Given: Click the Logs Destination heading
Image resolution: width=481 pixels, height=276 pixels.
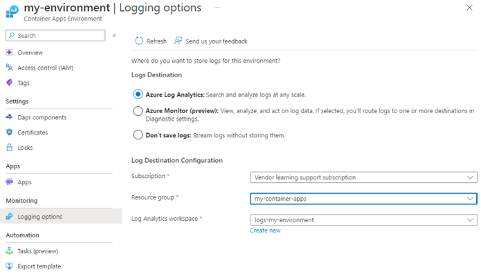Looking at the screenshot, I should coord(156,75).
